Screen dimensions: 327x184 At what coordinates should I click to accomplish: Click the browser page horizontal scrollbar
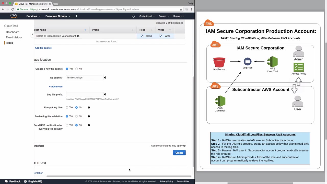pos(119,176)
